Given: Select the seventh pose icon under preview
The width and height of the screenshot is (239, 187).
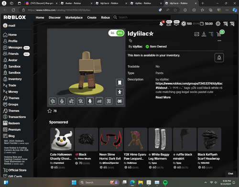Looking at the screenshot, I should [109, 101].
